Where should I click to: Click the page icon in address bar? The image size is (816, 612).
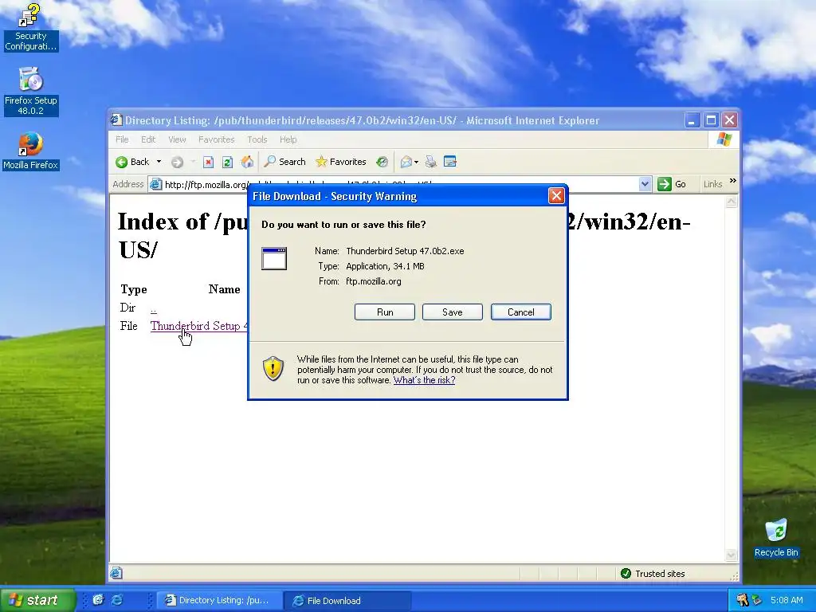click(155, 184)
